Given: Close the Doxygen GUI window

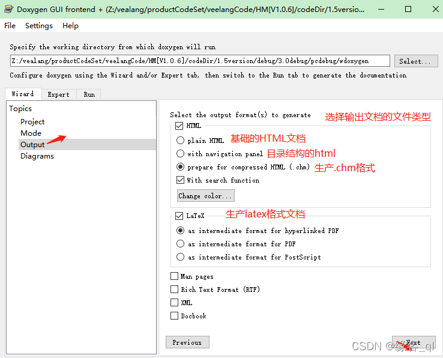Looking at the screenshot, I should tap(435, 10).
